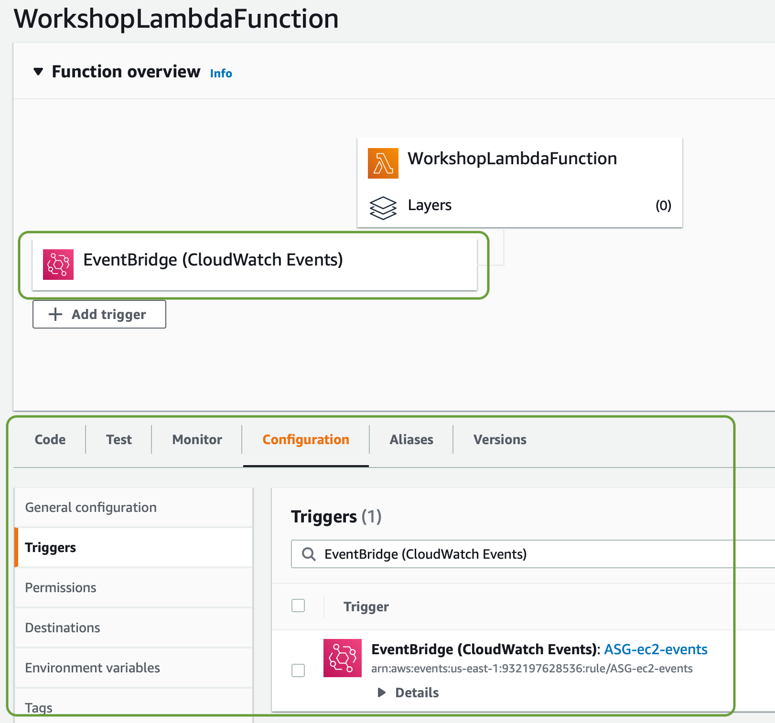Click the magnifier icon in the Triggers search
Image resolution: width=775 pixels, height=723 pixels.
(309, 554)
